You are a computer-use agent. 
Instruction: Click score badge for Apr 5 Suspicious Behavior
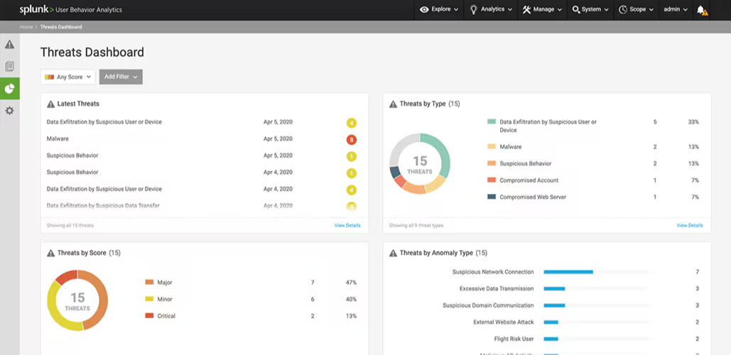[x=351, y=156]
